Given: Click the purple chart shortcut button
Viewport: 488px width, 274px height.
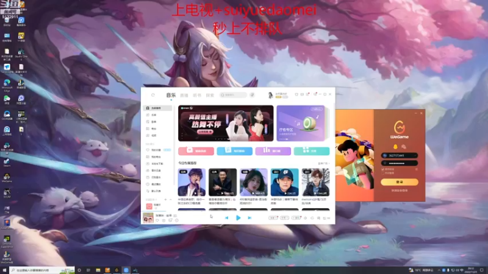Looking at the screenshot, I should 273,151.
